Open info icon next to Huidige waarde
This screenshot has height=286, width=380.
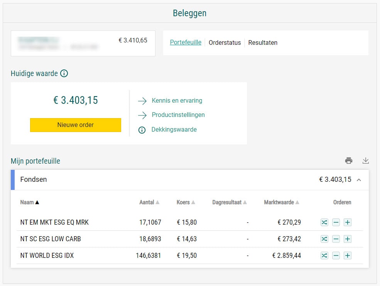click(x=64, y=73)
